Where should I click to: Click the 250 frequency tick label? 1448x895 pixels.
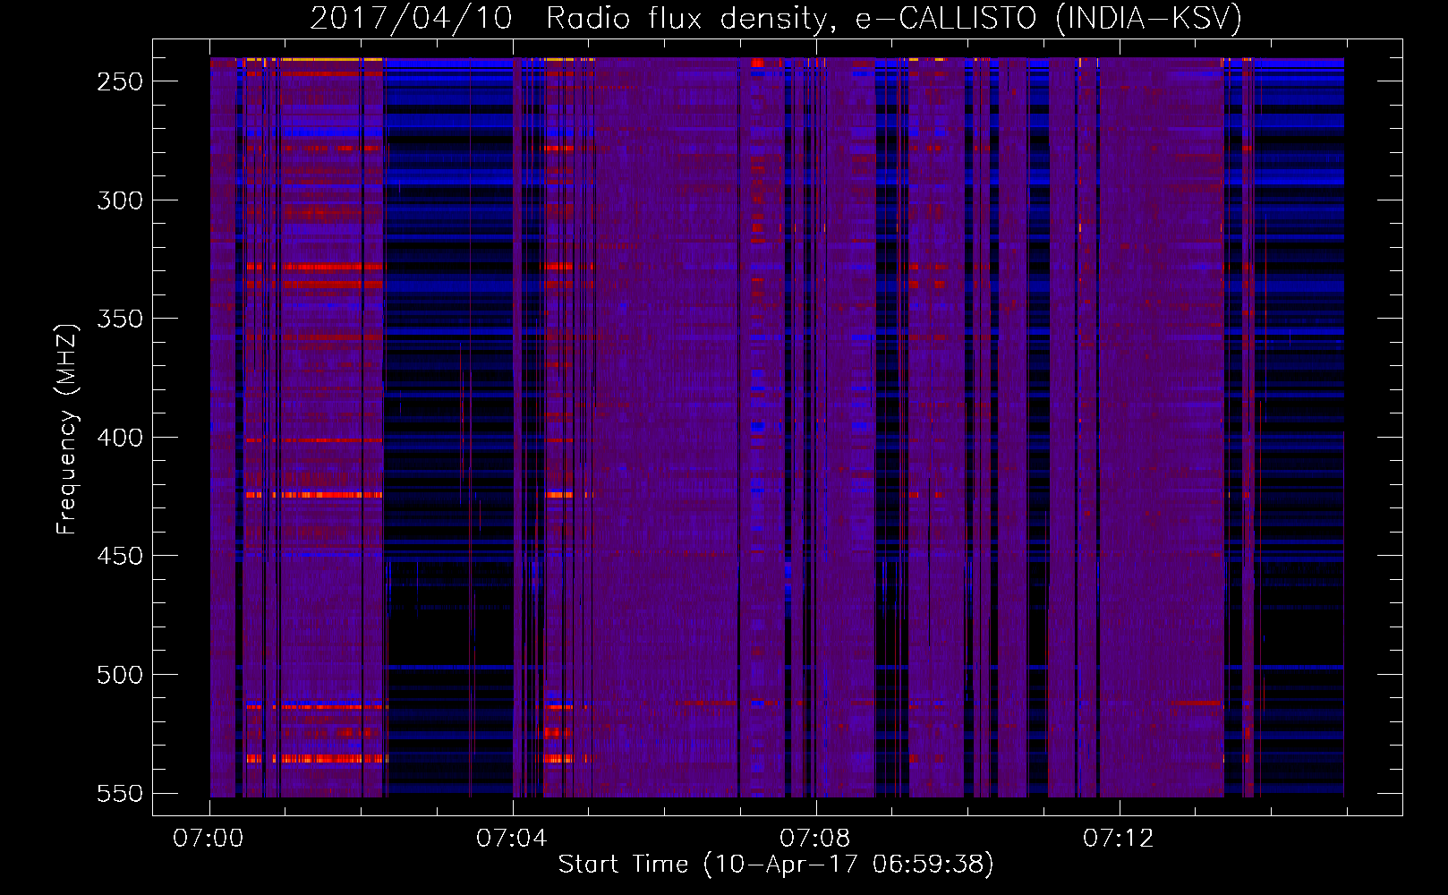(120, 81)
